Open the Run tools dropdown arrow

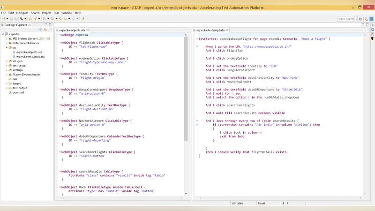(x=25, y=19)
